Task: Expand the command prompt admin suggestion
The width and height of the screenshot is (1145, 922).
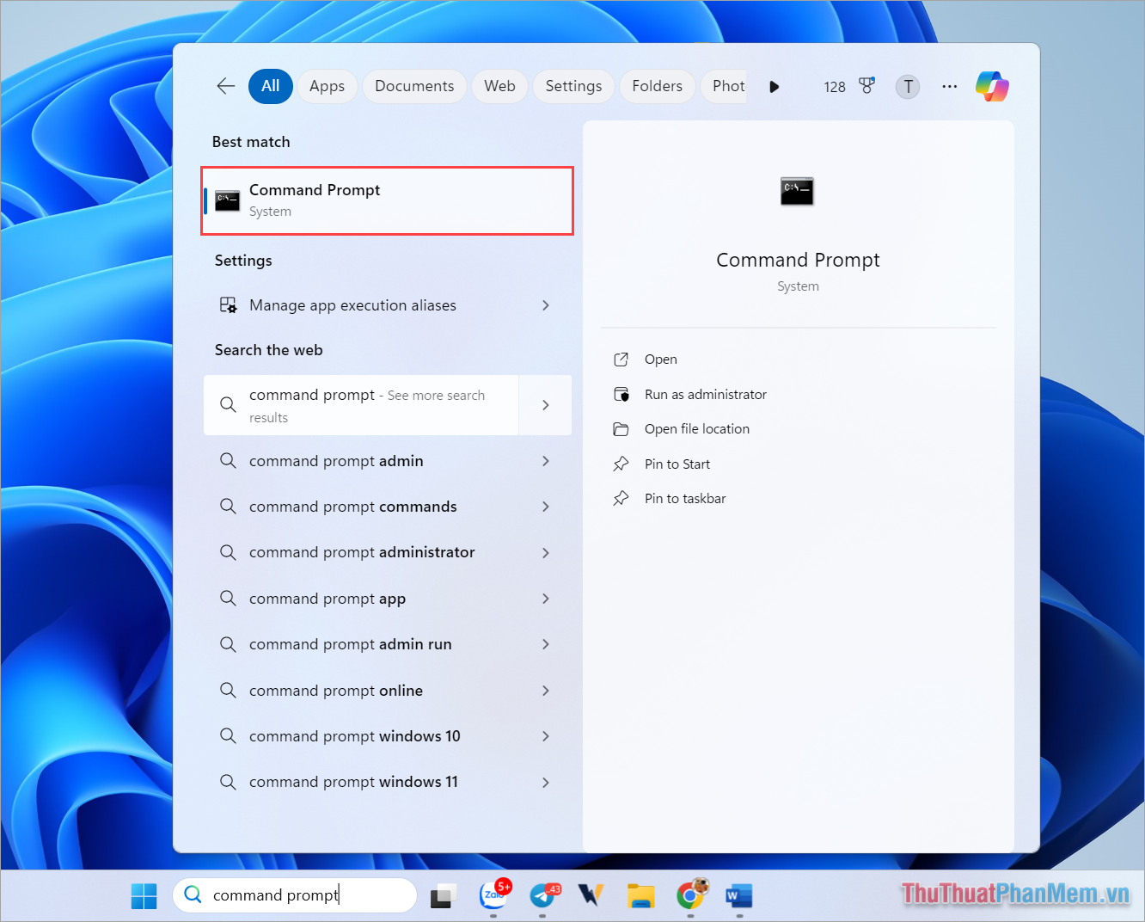Action: coord(546,461)
